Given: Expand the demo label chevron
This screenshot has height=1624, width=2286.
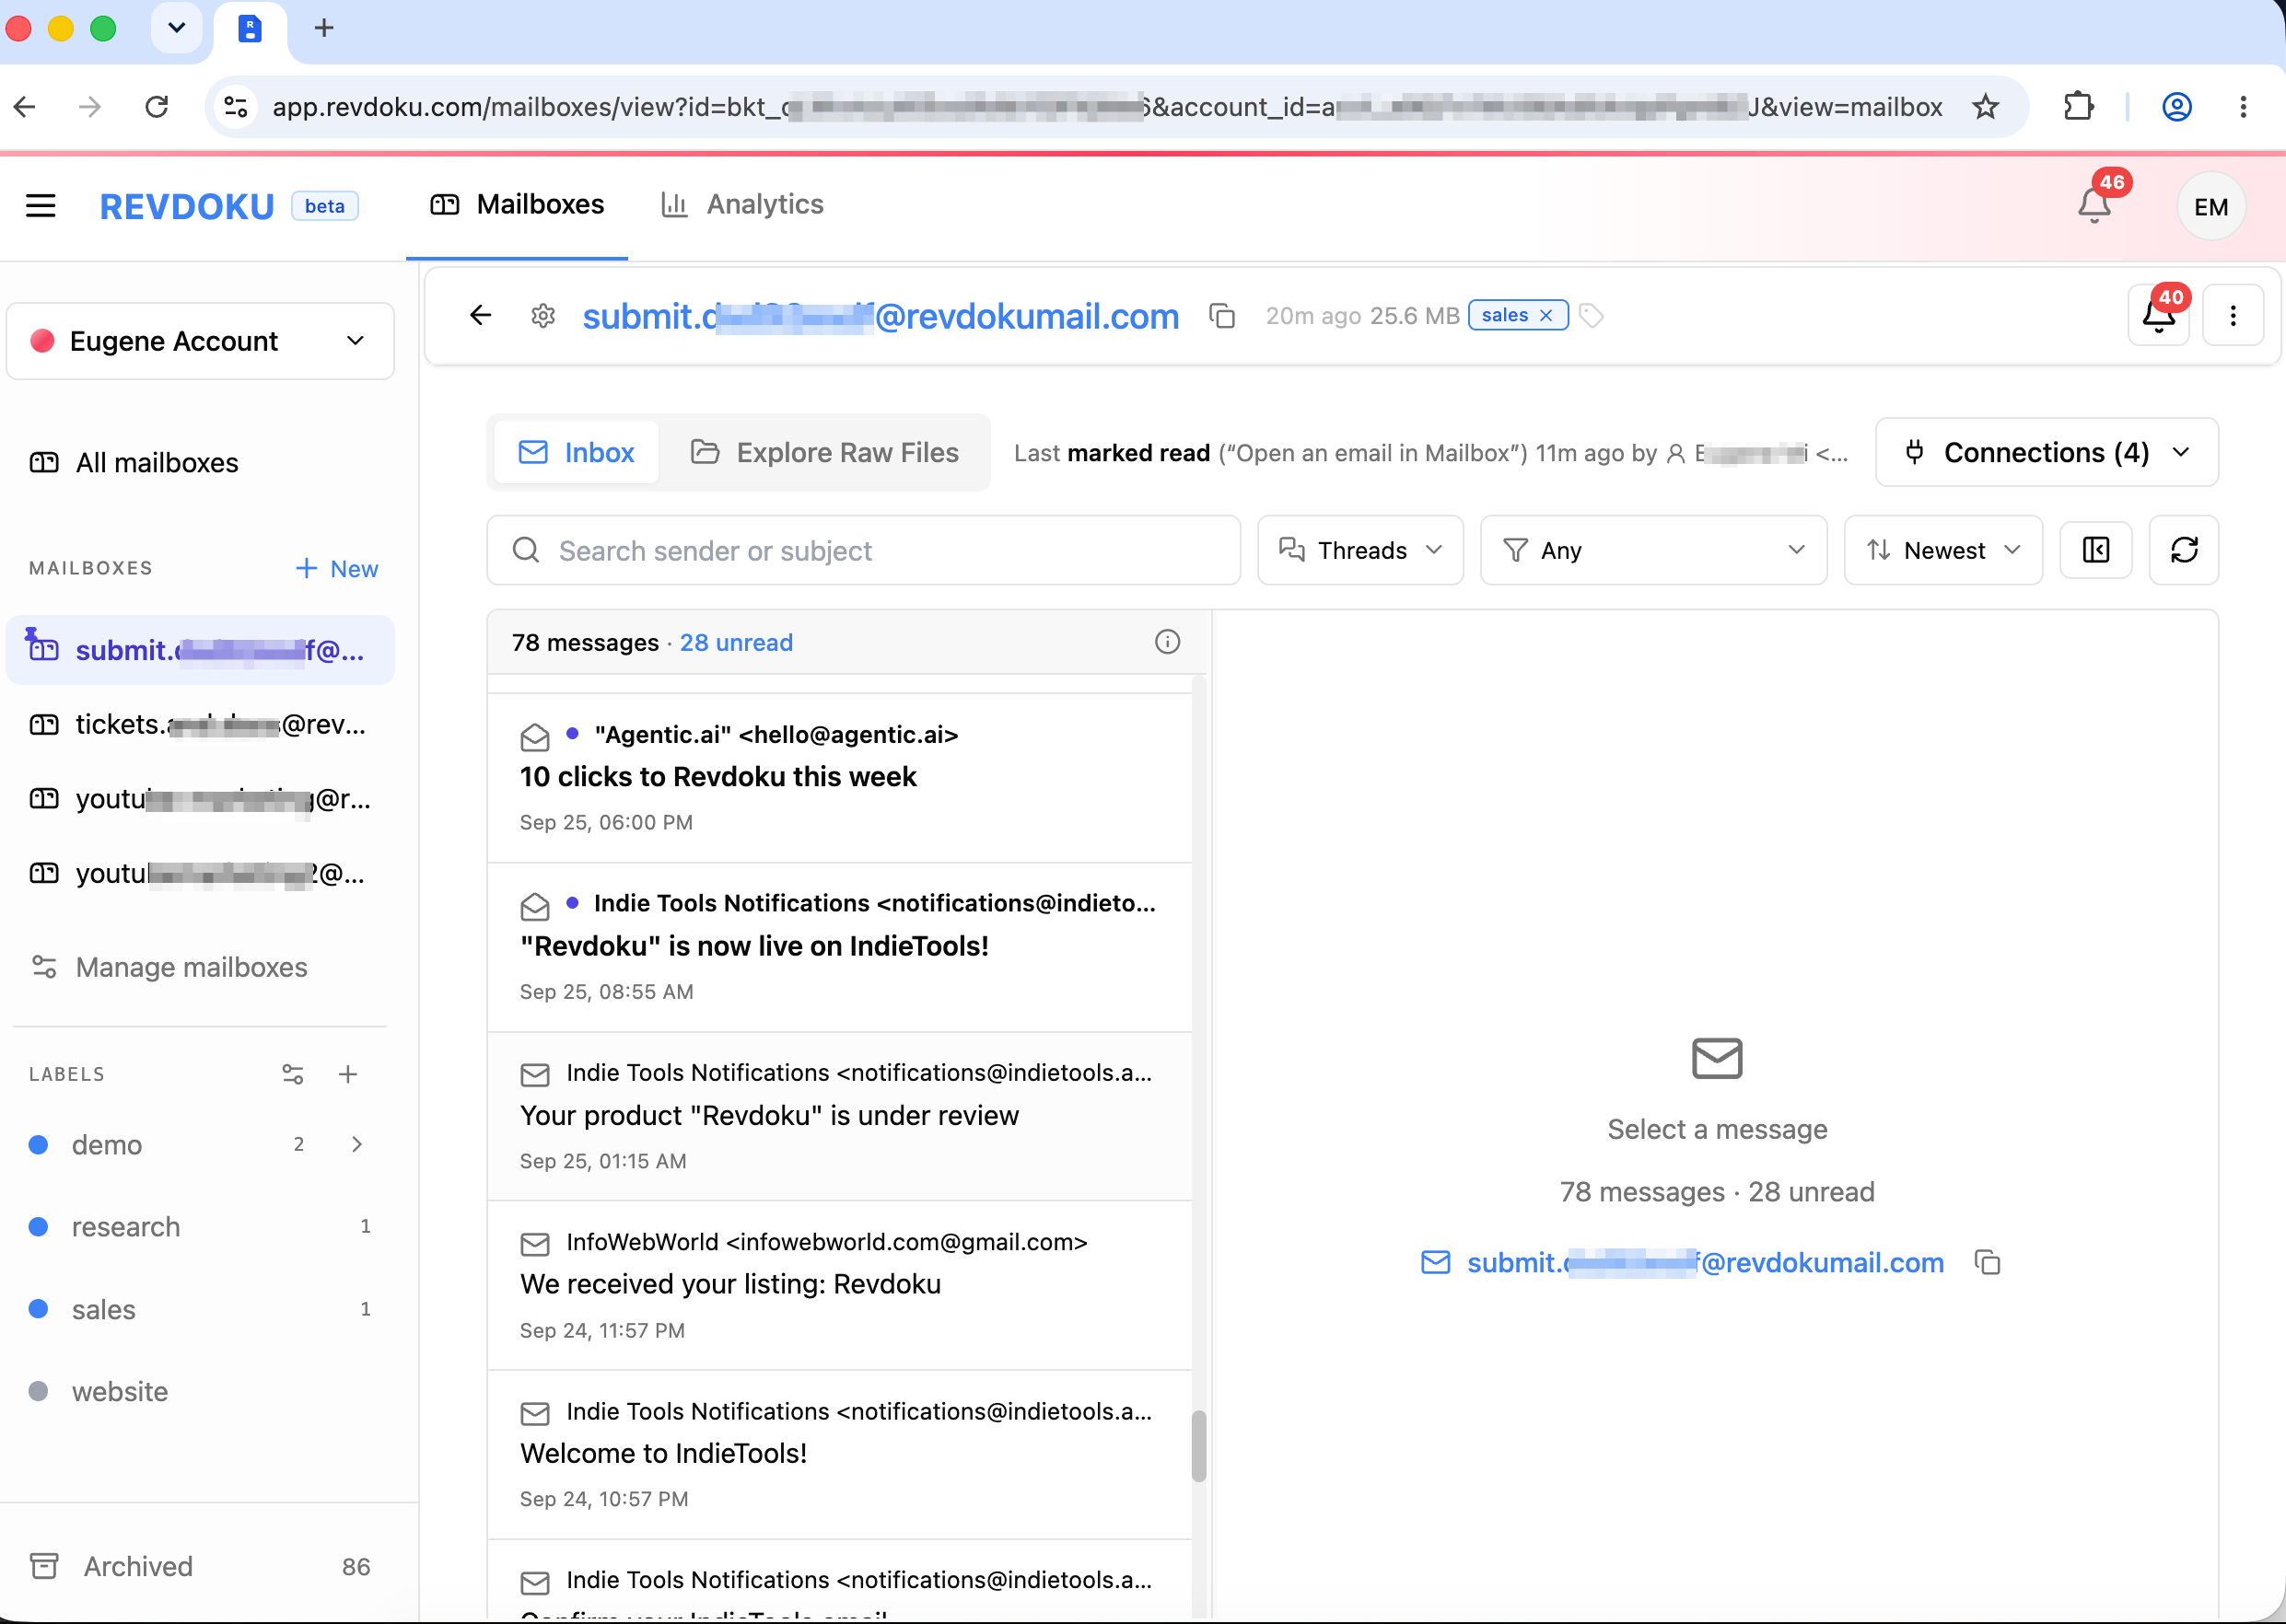Looking at the screenshot, I should tap(356, 1144).
